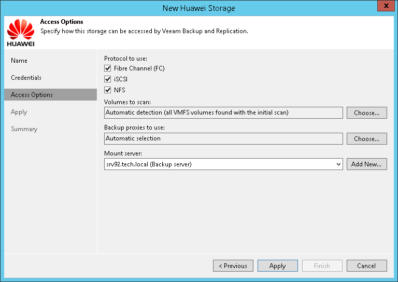Choose volumes to scan
The image size is (398, 282).
click(x=367, y=113)
